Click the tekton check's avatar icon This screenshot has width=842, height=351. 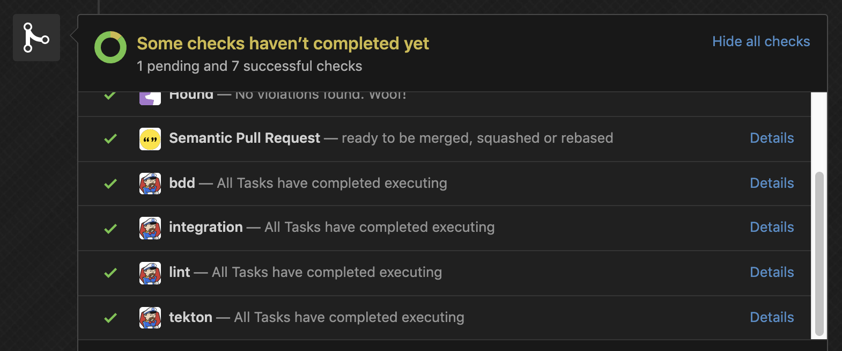pos(150,317)
